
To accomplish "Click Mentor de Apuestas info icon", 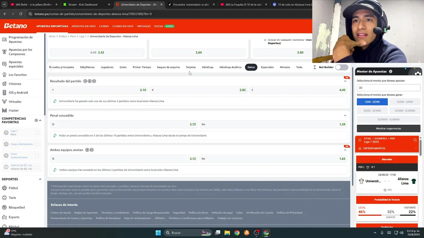I will (x=391, y=71).
